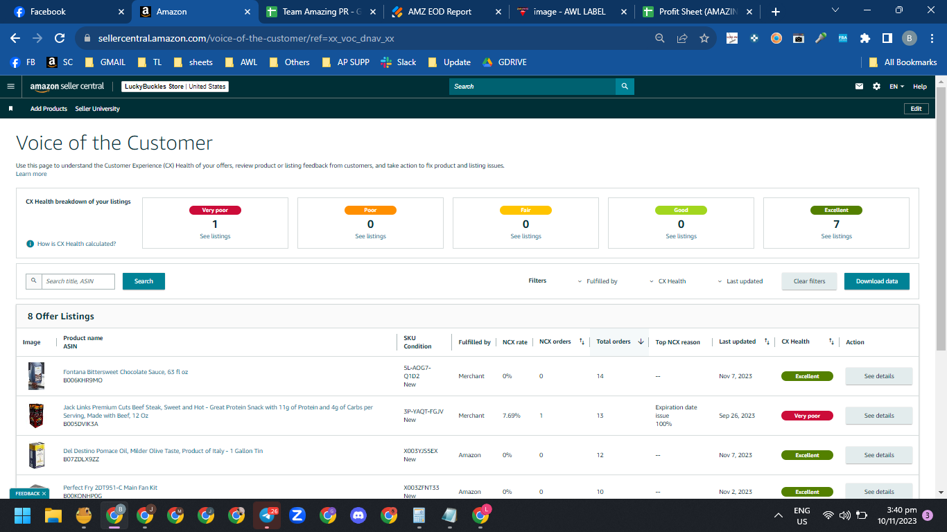Toggle Chrome side panel icon
Screen dimensions: 947x532
(887, 38)
